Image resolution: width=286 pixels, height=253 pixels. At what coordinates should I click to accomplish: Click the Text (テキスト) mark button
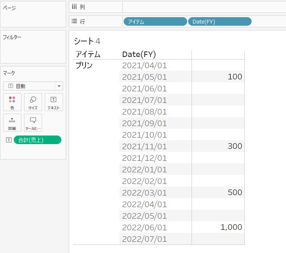tap(54, 102)
